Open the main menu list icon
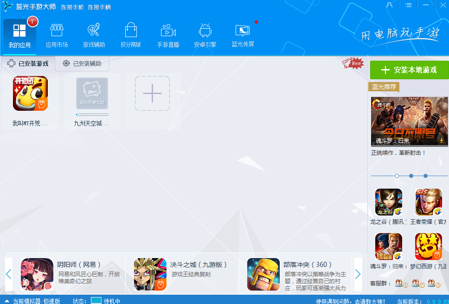The image size is (449, 304). tap(408, 5)
